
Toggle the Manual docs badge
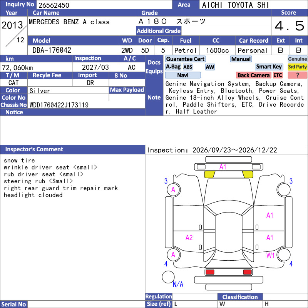click(x=241, y=59)
